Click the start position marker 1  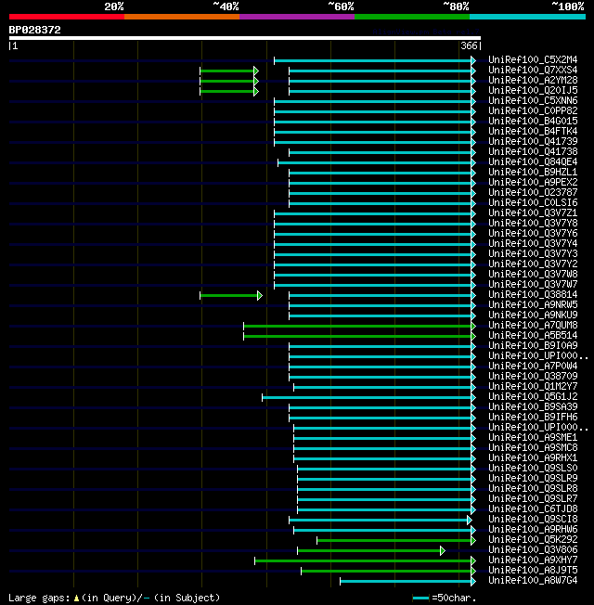15,45
